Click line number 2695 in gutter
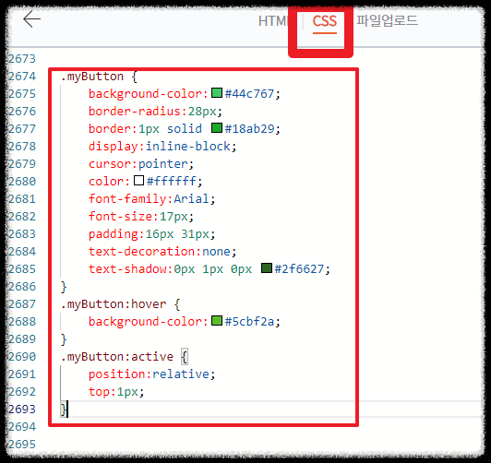Screen dimensions: 491x463 (x=22, y=445)
